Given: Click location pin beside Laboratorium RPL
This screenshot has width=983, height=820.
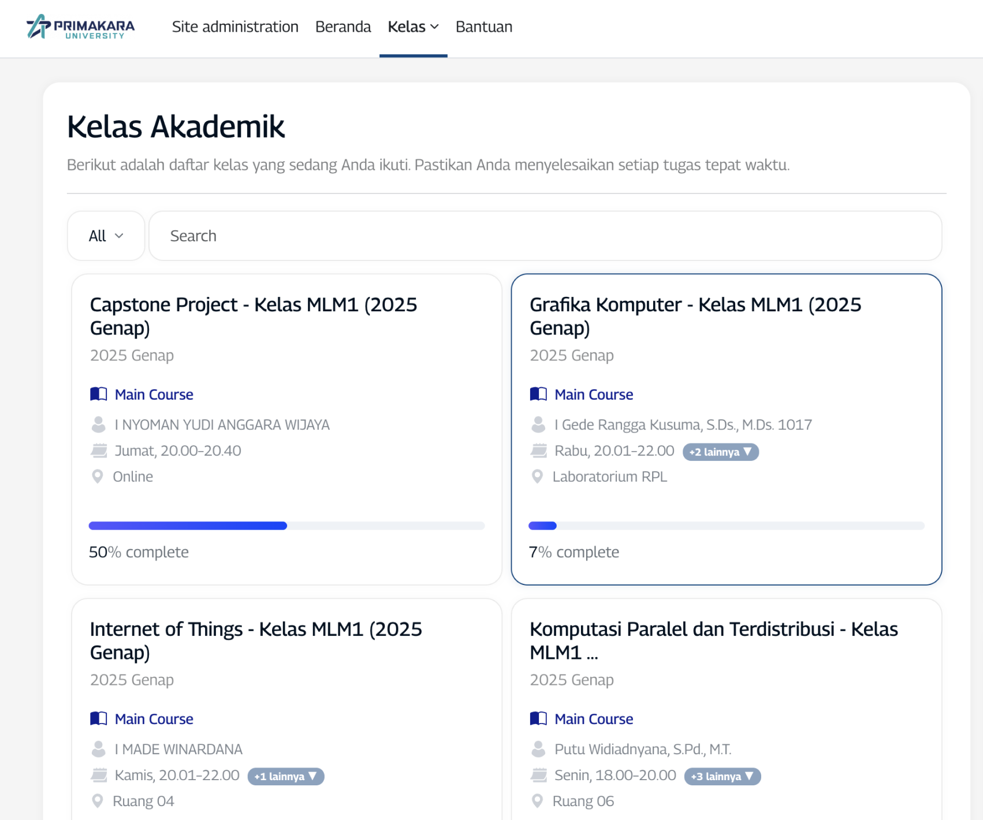Looking at the screenshot, I should pos(537,476).
